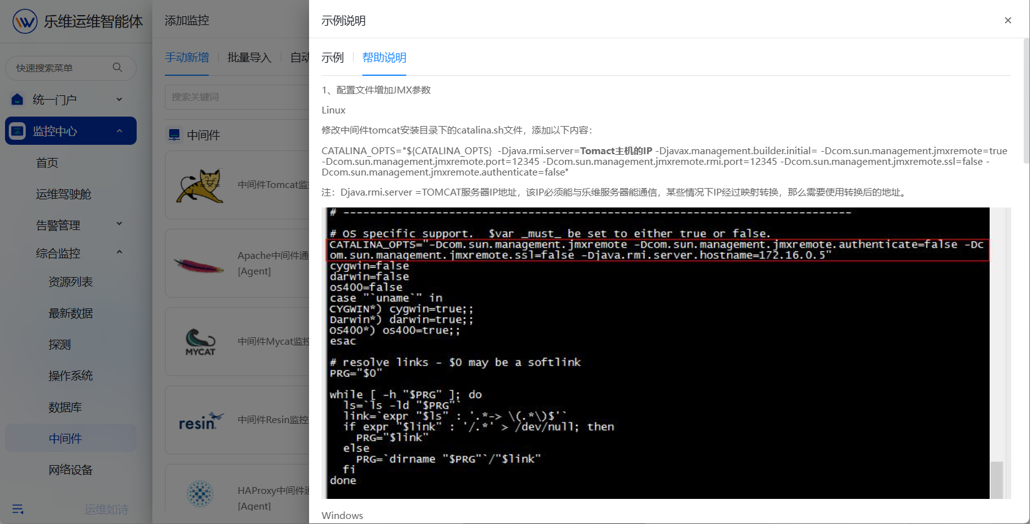1030x524 pixels.
Task: Open 网络设备 menu item
Action: [71, 470]
